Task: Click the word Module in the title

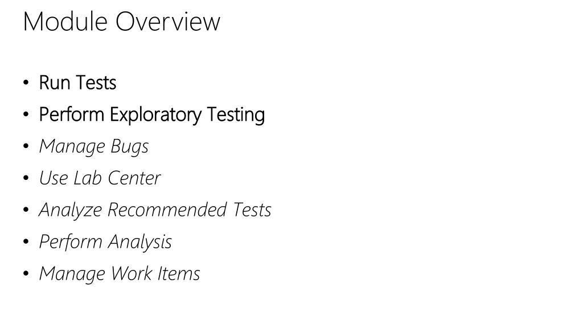Action: tap(65, 21)
